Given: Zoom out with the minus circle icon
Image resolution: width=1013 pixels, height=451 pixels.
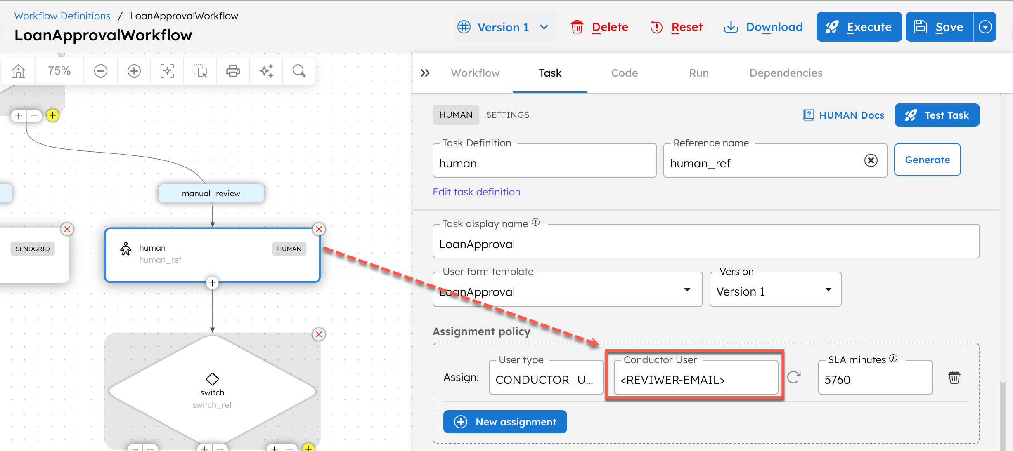Looking at the screenshot, I should 101,71.
